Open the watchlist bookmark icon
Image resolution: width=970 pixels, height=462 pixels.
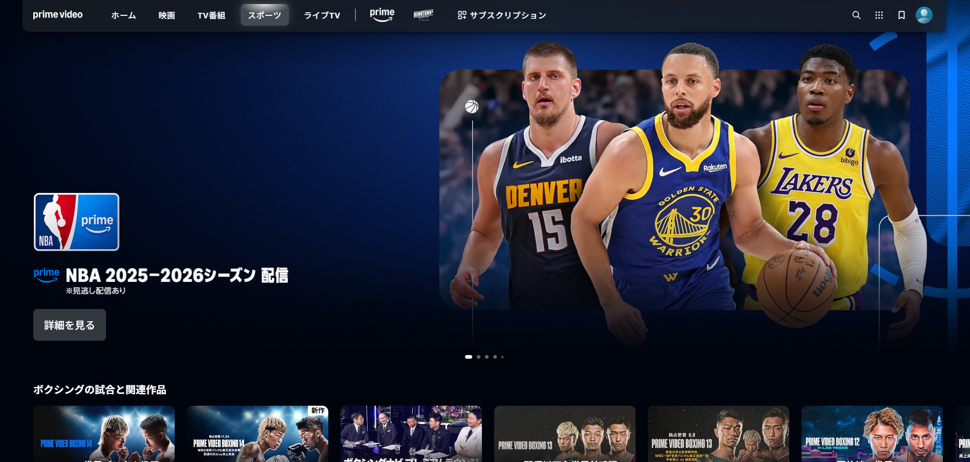[x=901, y=15]
